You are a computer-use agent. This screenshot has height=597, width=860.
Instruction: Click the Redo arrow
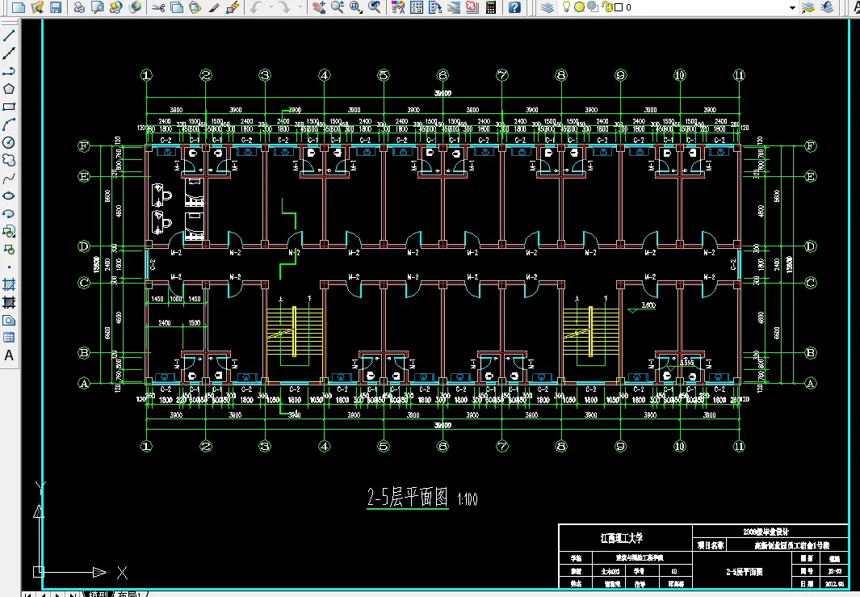point(284,7)
